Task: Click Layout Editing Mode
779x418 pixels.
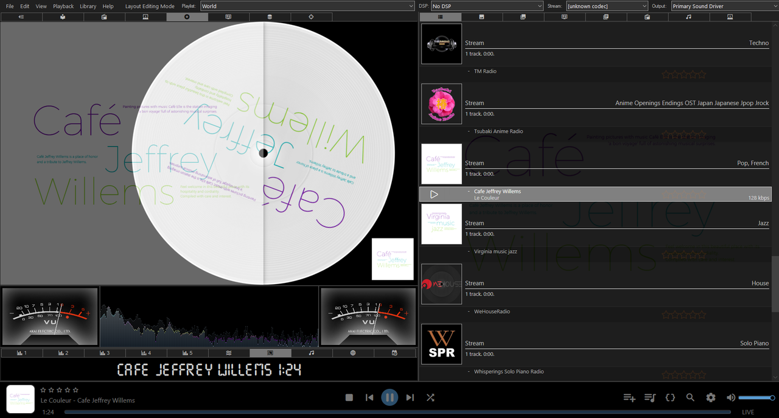Action: point(150,6)
